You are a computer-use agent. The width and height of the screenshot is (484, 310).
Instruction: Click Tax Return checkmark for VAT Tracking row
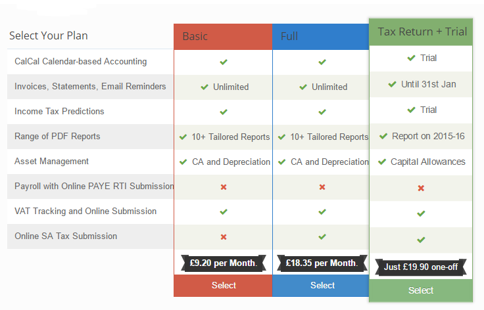(x=421, y=213)
